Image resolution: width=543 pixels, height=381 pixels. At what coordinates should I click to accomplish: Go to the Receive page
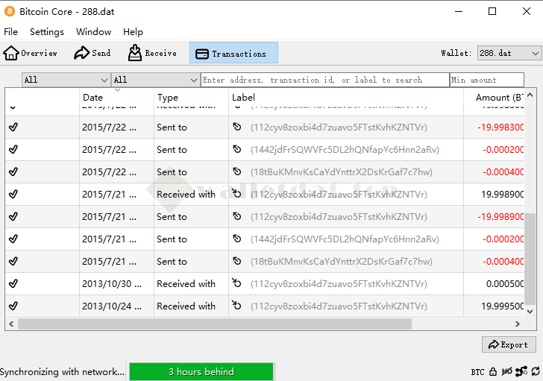pos(152,53)
